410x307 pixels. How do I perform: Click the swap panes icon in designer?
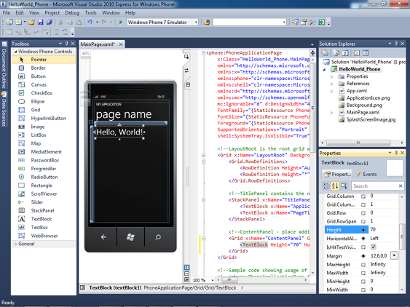click(x=186, y=71)
